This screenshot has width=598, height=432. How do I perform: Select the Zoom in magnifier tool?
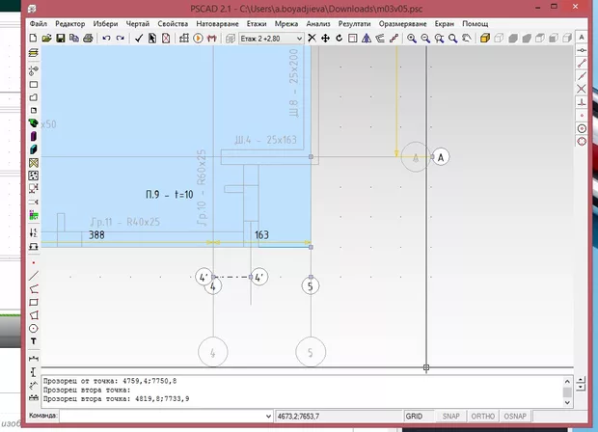412,39
